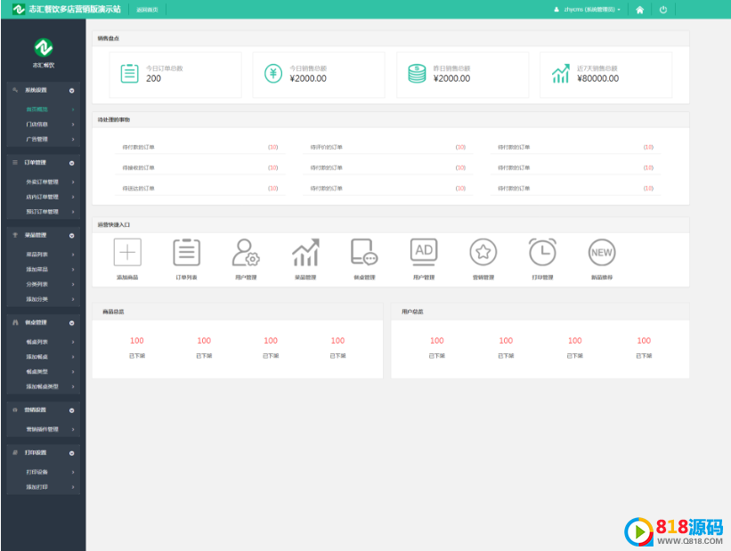The image size is (731, 551).
Task: Select 外卖订单管理 in the sidebar
Action: [x=42, y=182]
